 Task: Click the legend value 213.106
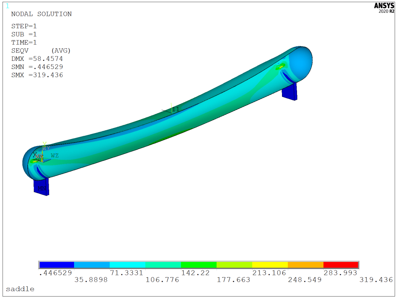coord(269,273)
